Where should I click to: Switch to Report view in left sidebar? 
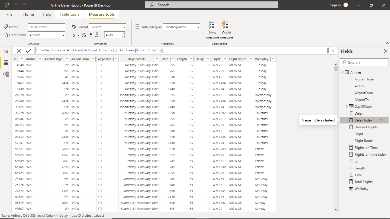(6, 51)
